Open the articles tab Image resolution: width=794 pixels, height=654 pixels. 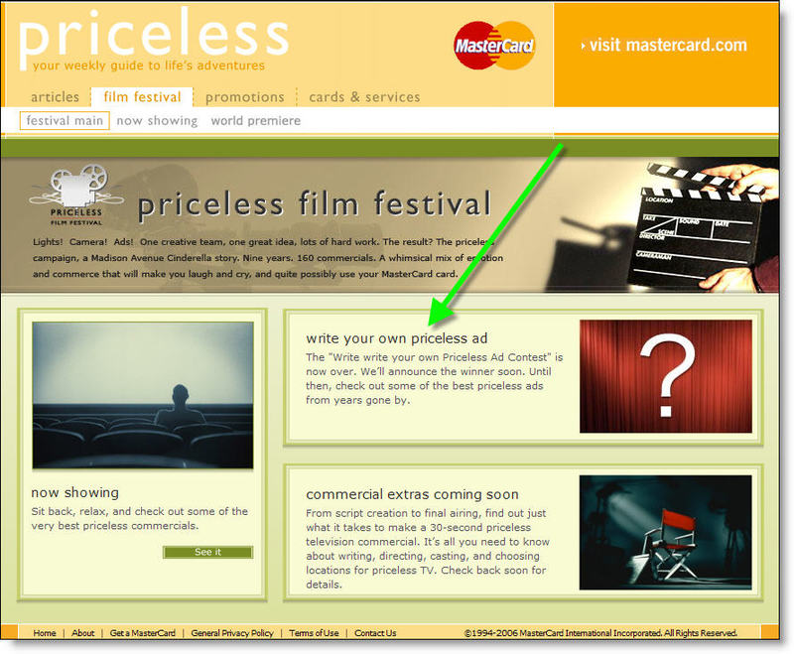click(x=56, y=96)
